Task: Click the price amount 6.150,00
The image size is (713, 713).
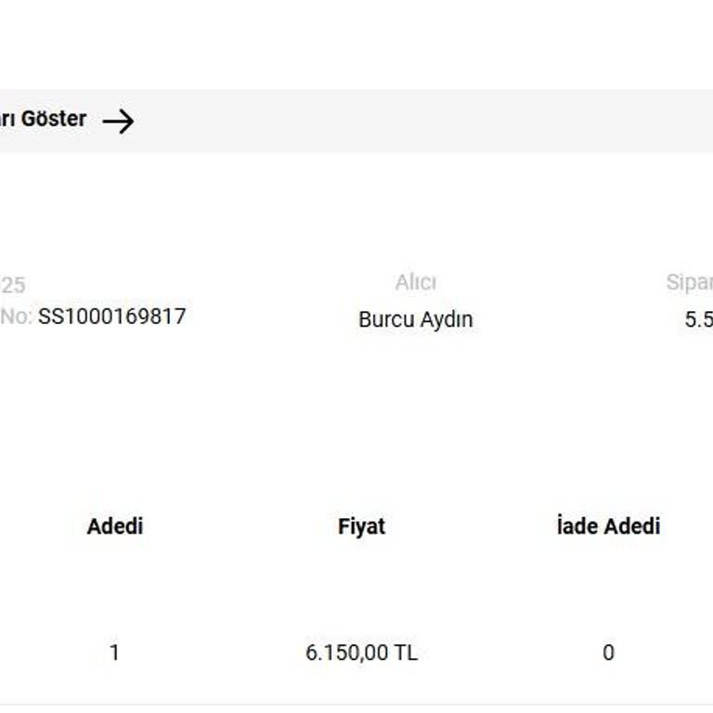Action: coord(347,653)
